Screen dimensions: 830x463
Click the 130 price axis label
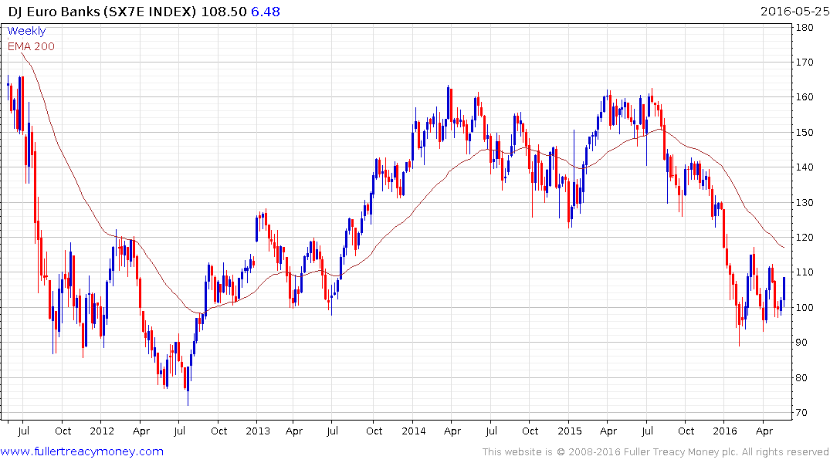[x=805, y=203]
